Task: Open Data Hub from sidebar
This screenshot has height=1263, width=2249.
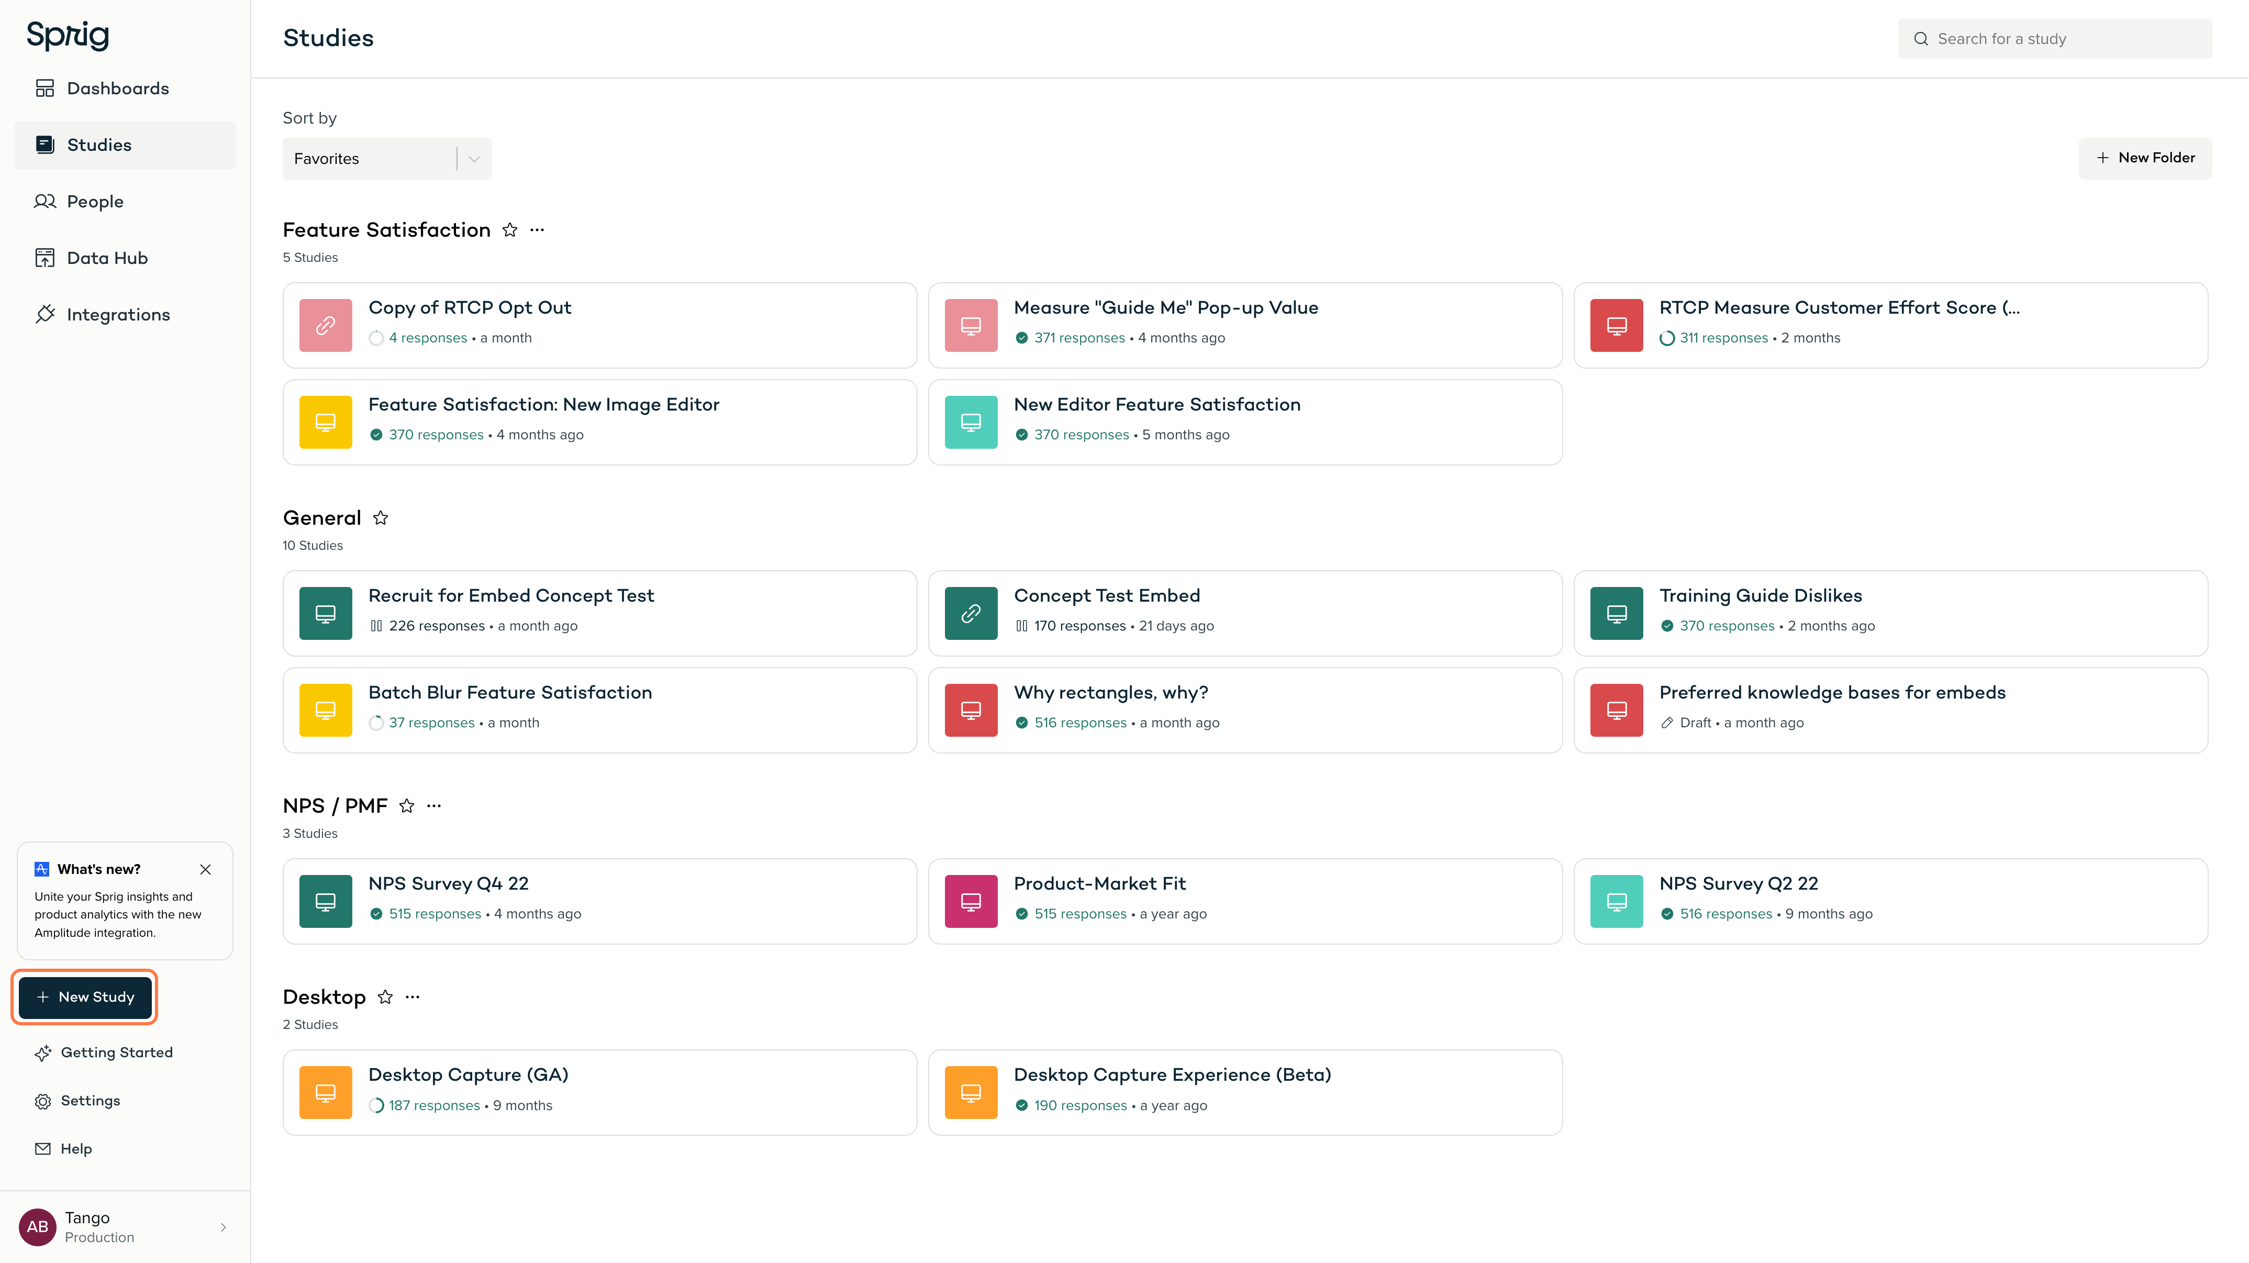Action: point(125,258)
